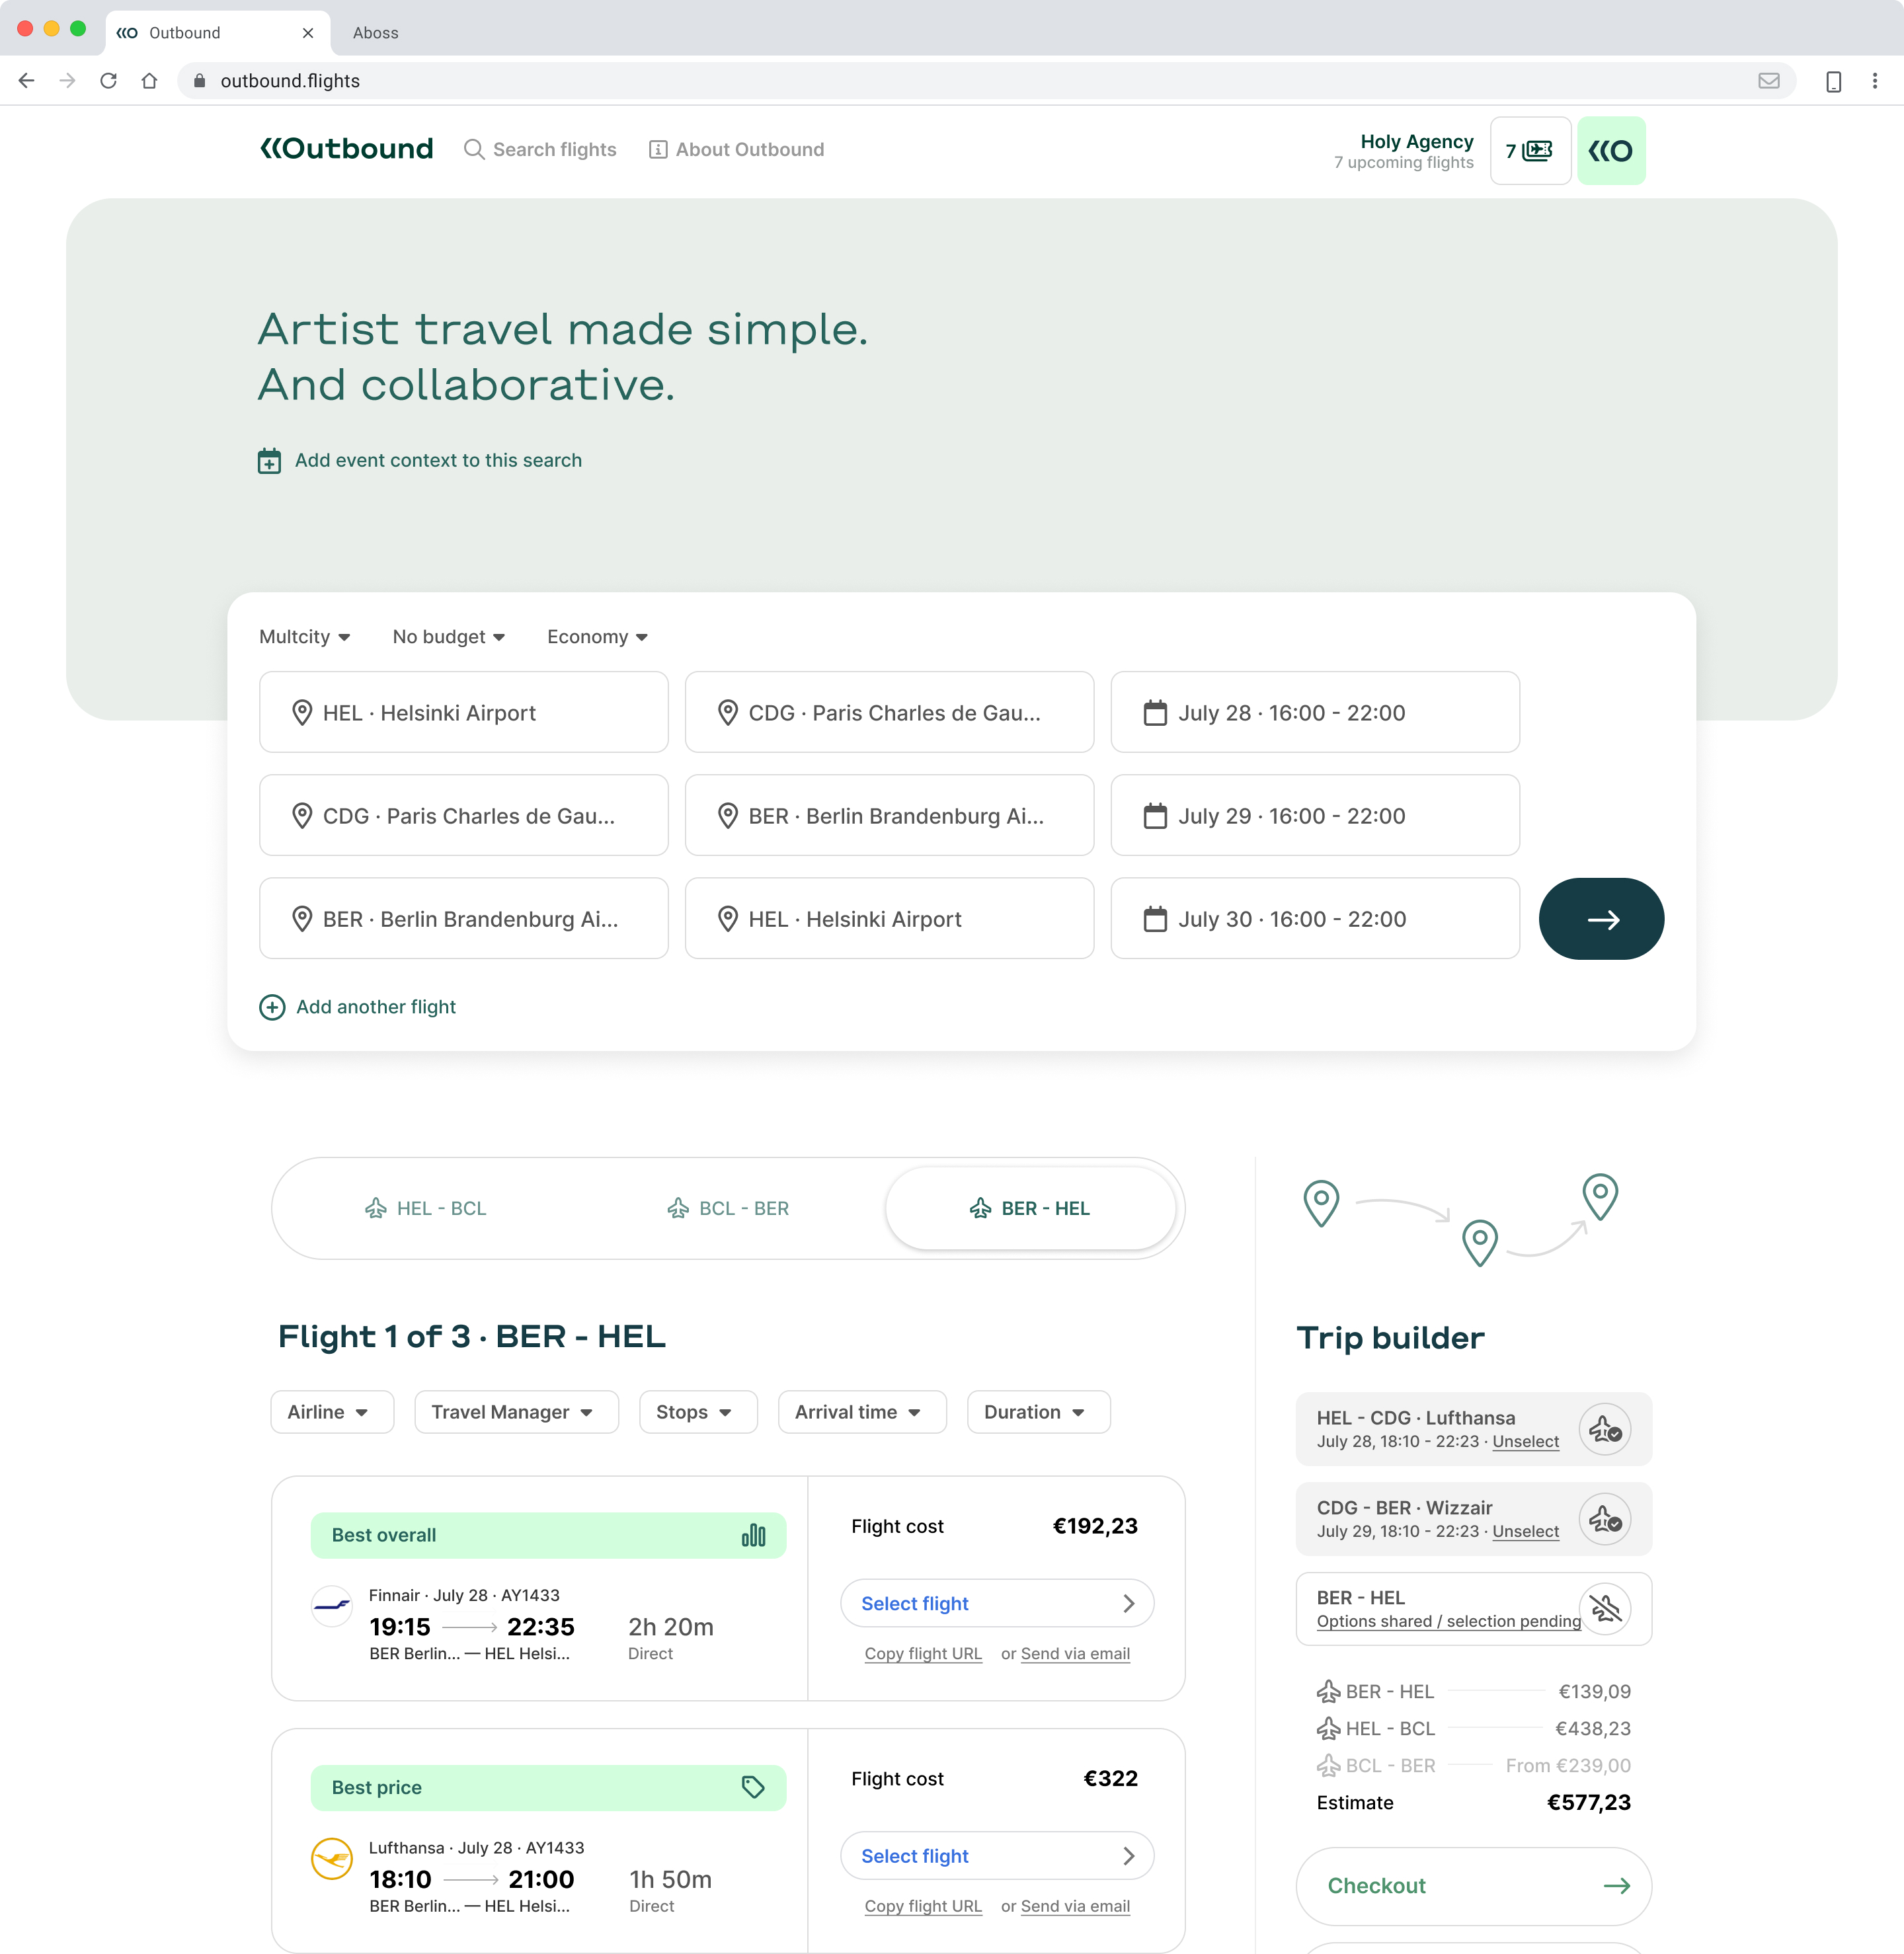Go to browser home page icon
The height and width of the screenshot is (1954, 1904).
click(149, 81)
